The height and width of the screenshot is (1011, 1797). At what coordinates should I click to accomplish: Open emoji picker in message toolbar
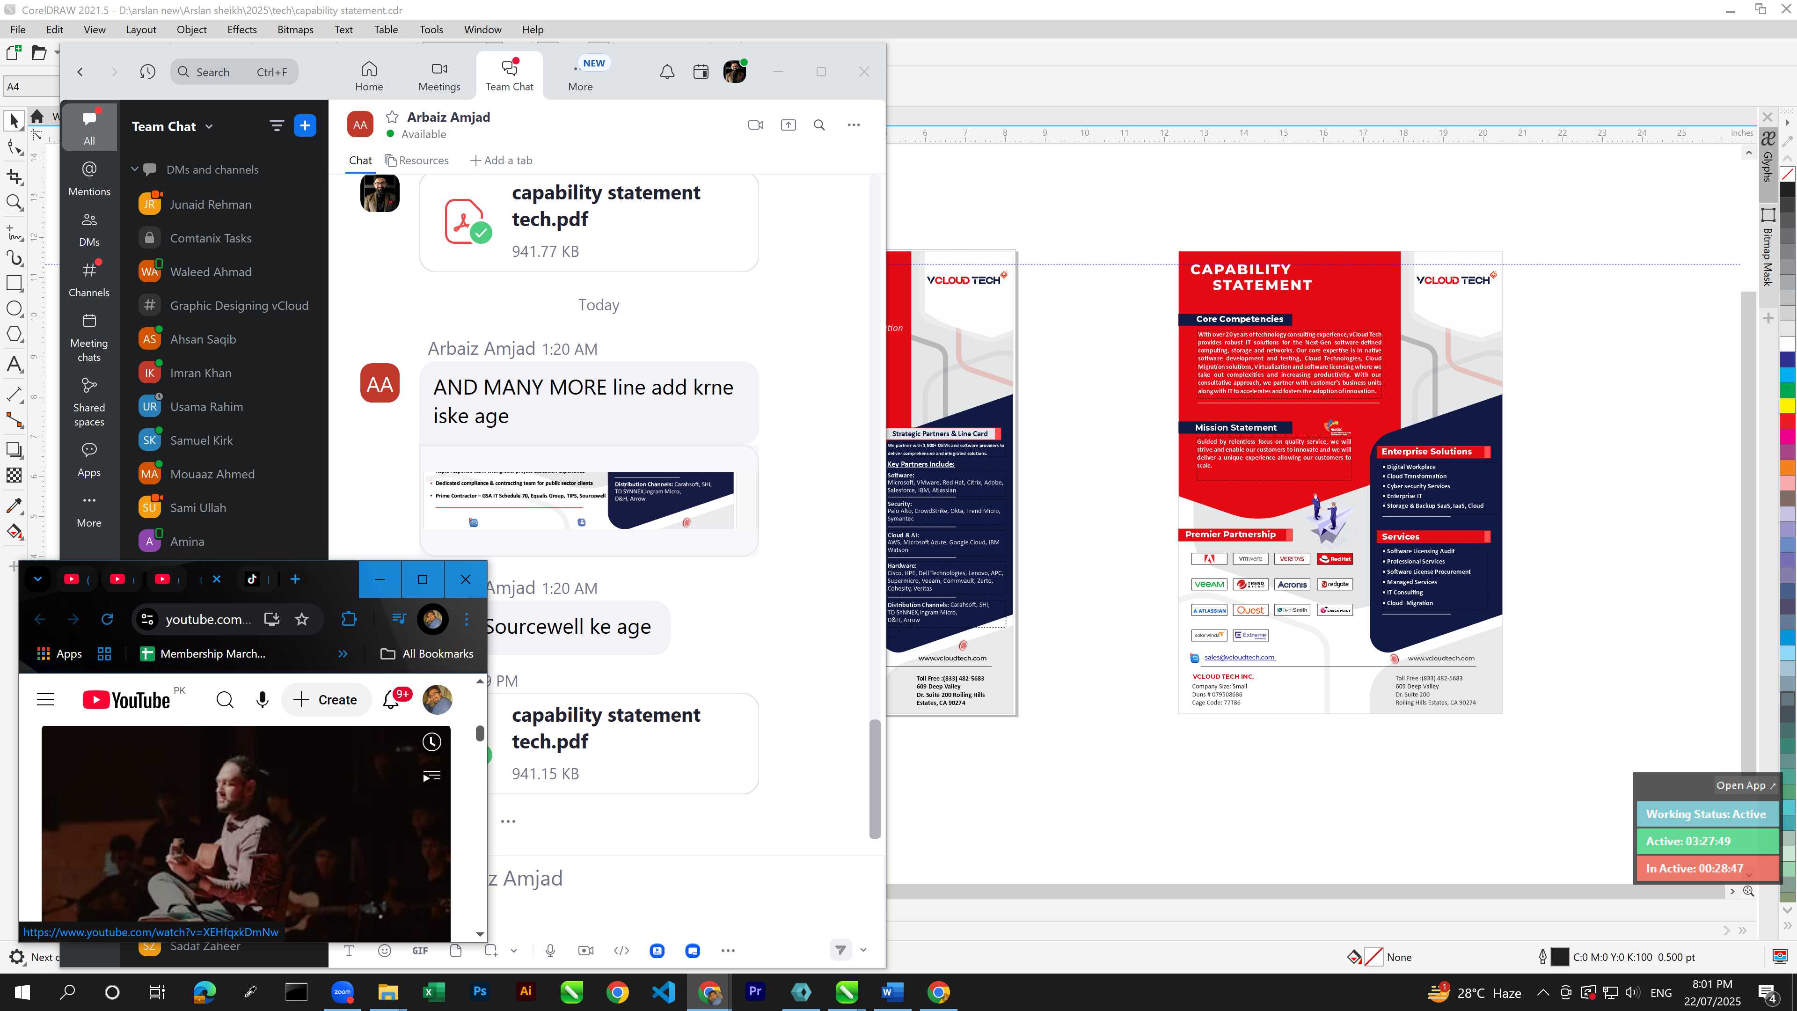tap(384, 950)
